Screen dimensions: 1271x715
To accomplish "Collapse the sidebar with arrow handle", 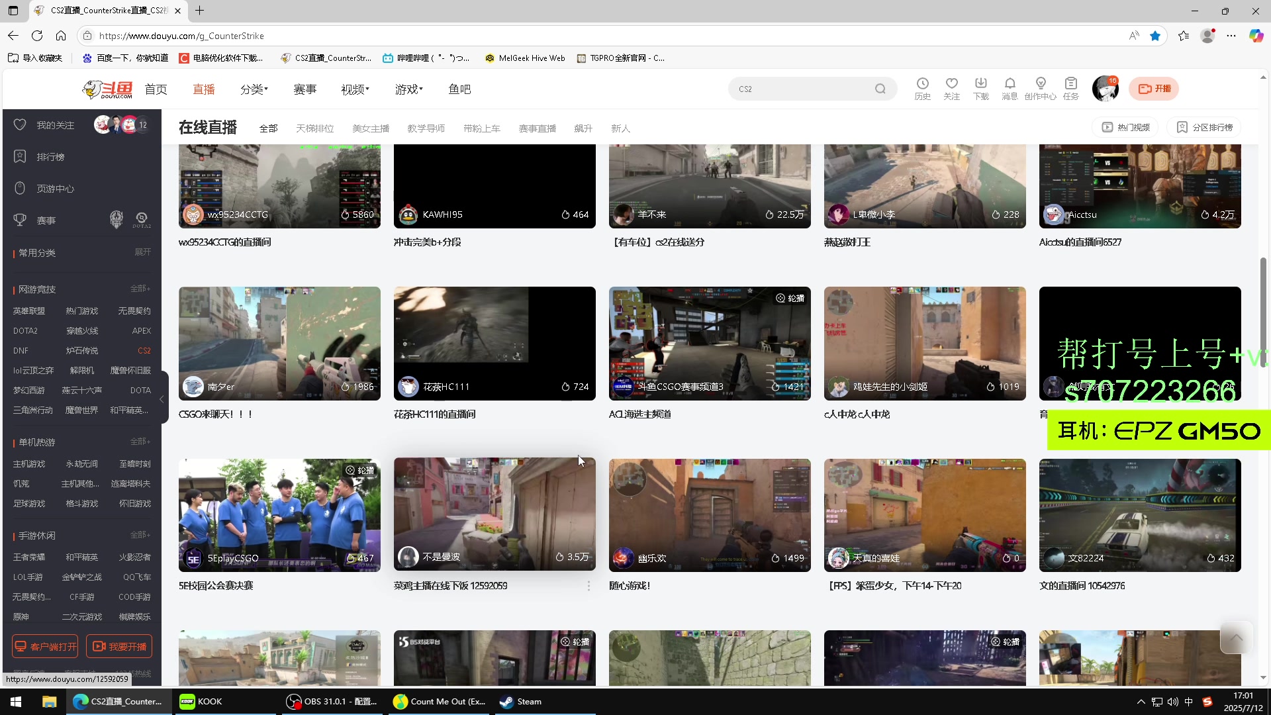I will pos(162,399).
